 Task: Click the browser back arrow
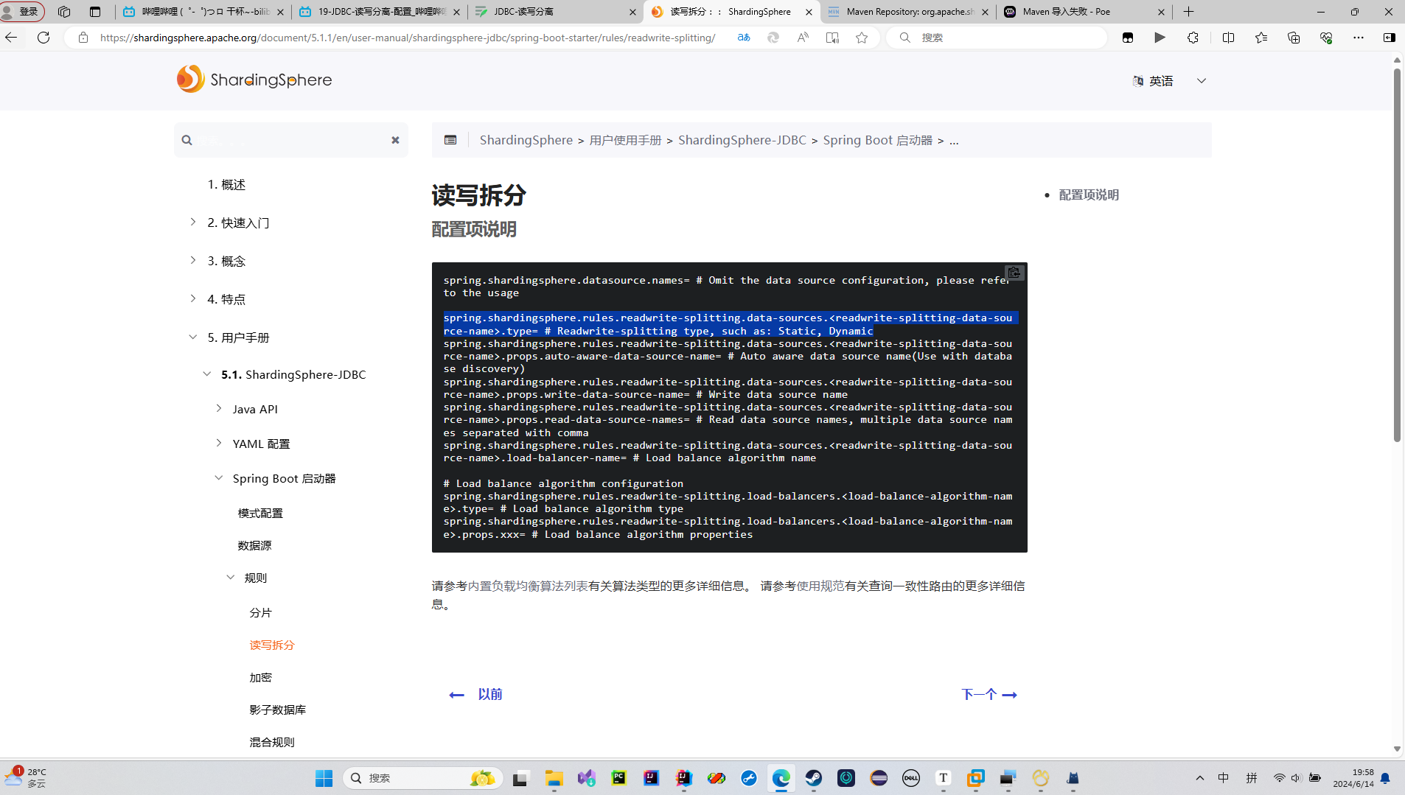click(x=11, y=38)
